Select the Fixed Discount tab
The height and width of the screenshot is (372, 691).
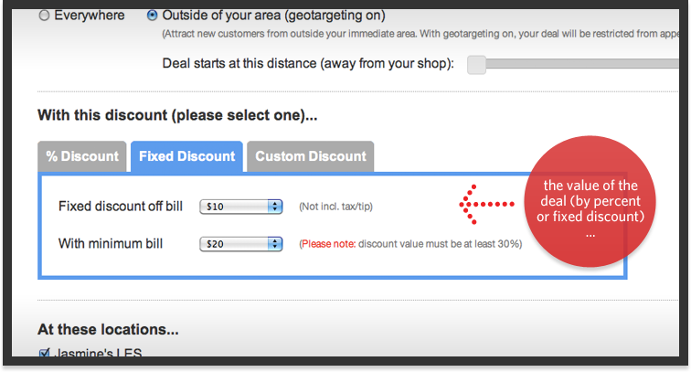[x=186, y=156]
